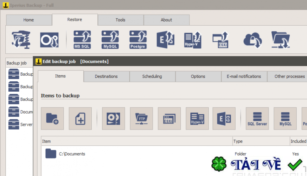Open the Destinations tab
307x176 pixels.
click(106, 76)
